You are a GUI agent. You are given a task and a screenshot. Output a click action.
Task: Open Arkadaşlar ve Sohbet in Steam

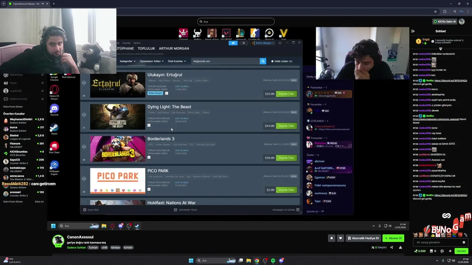[x=285, y=210]
